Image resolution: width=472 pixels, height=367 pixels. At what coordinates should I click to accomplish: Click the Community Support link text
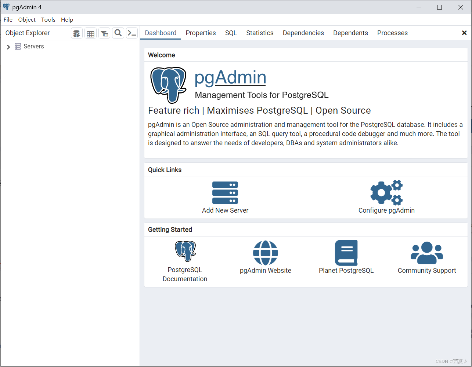[427, 271]
